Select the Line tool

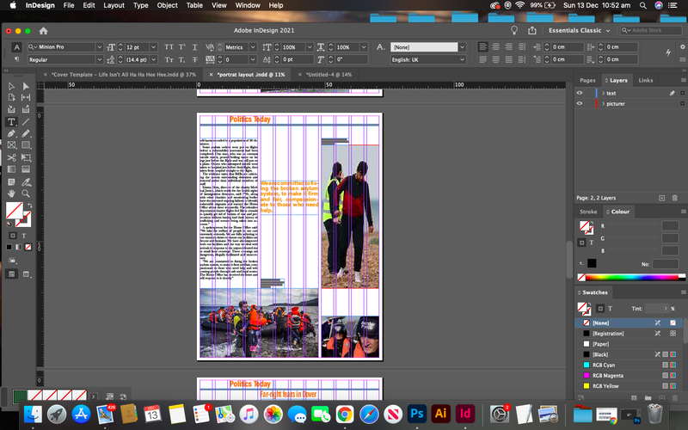tap(26, 122)
